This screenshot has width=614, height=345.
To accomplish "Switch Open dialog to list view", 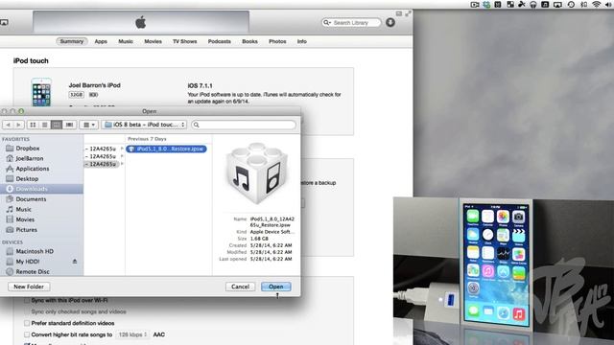I will pyautogui.click(x=45, y=125).
